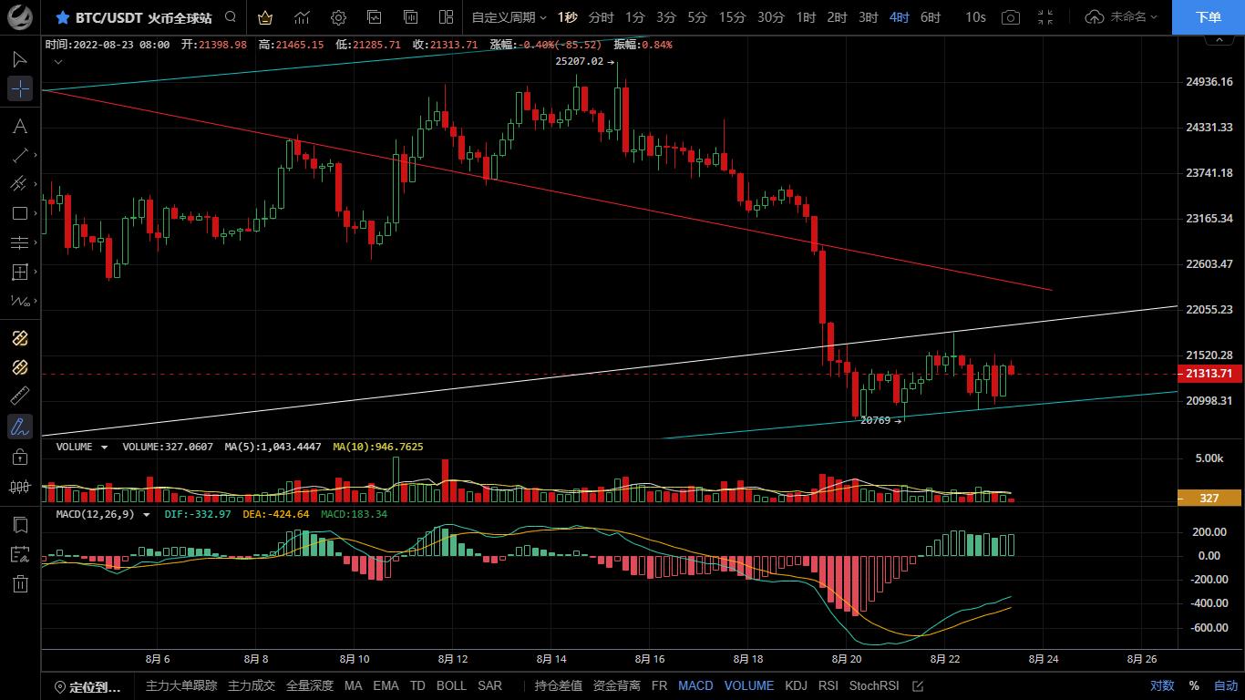
Task: Toggle the active MACD indicator in bottom bar
Action: (x=695, y=686)
